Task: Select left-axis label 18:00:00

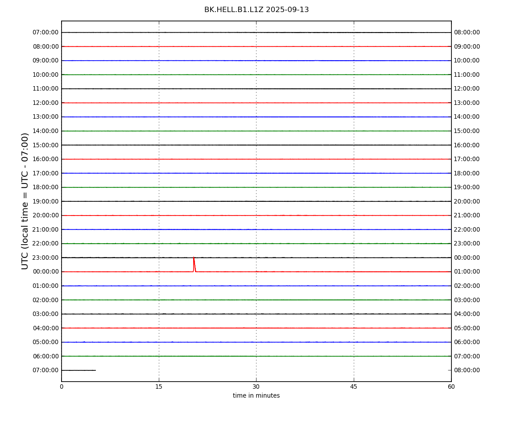Action: click(46, 187)
